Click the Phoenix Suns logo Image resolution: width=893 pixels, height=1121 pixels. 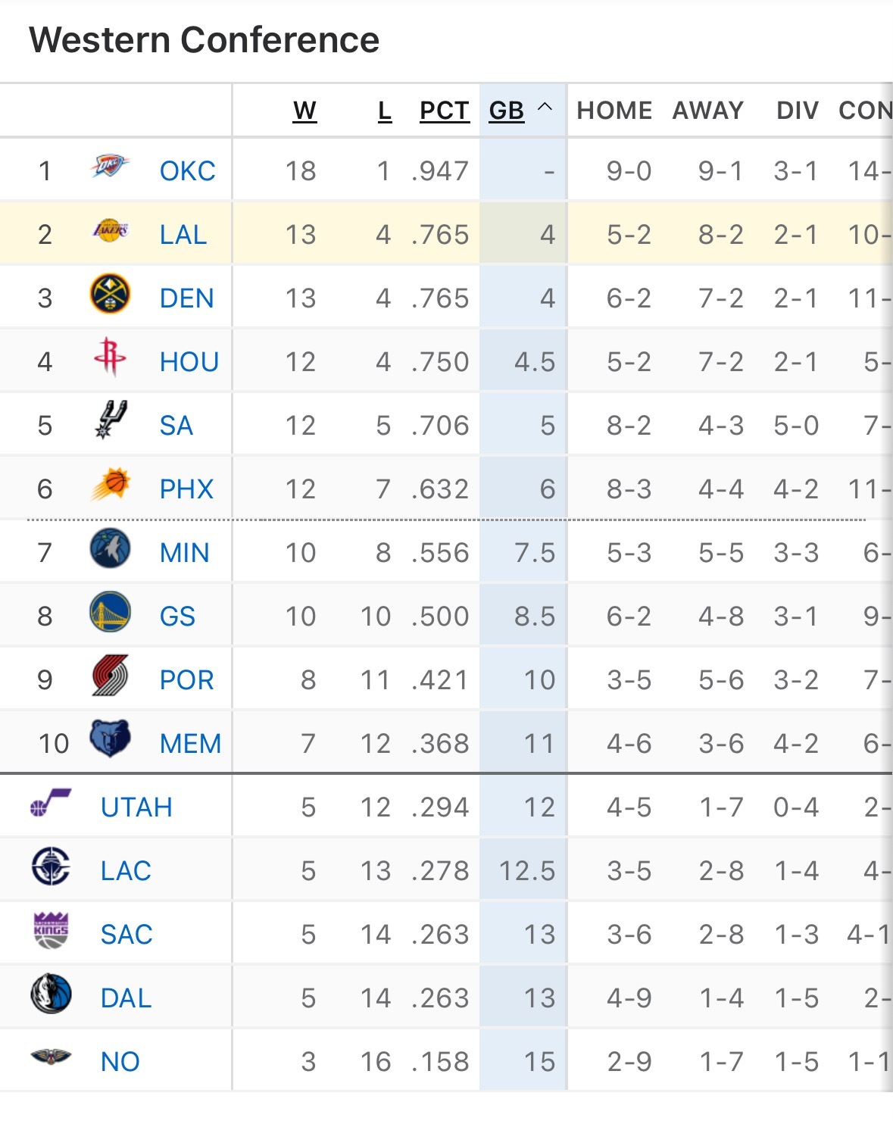click(x=110, y=486)
